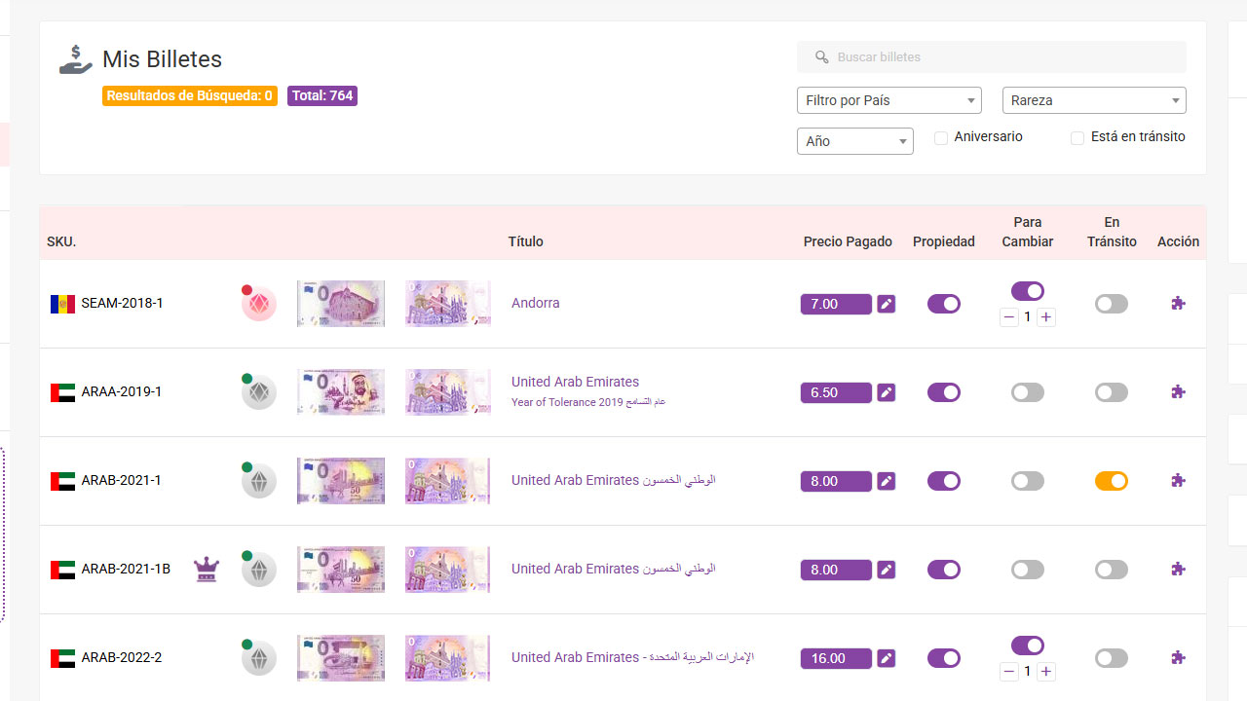Open the Año dropdown
This screenshot has width=1247, height=701.
[x=854, y=141]
